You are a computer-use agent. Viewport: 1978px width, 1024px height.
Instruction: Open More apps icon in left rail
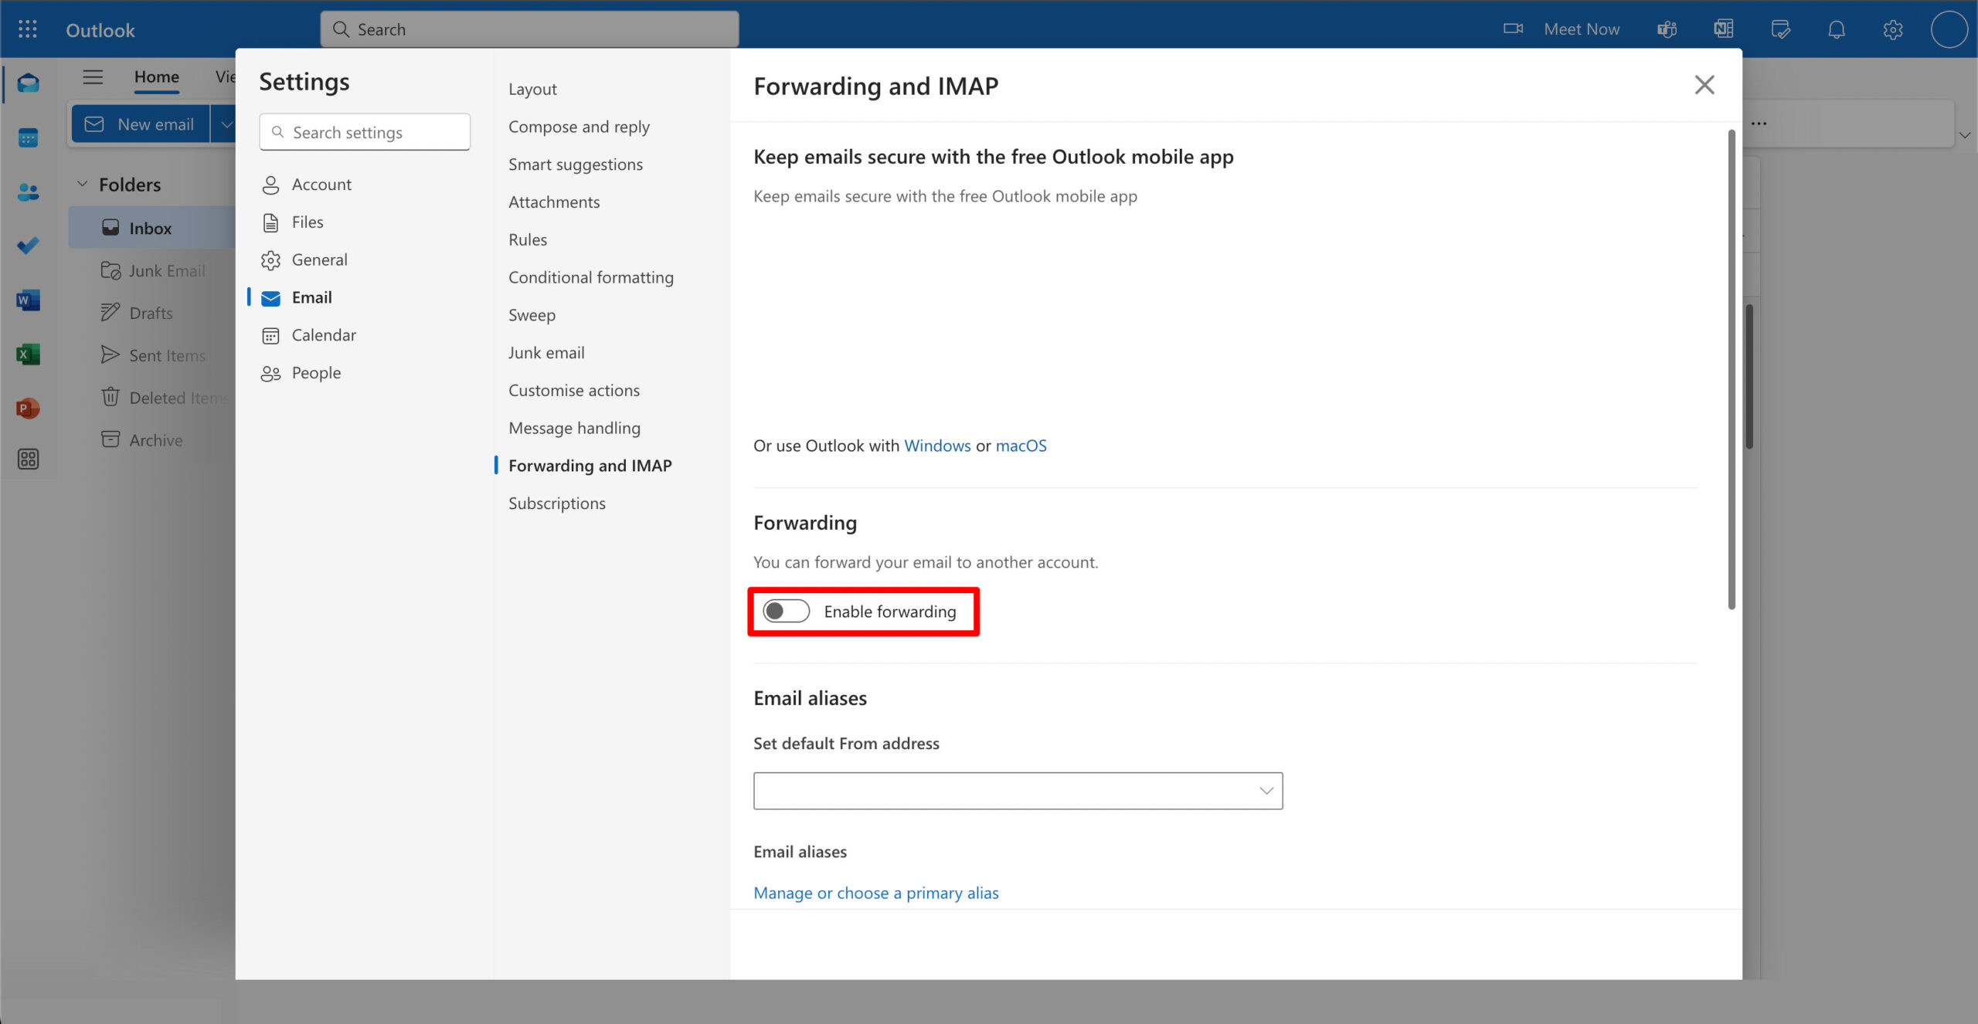coord(28,459)
